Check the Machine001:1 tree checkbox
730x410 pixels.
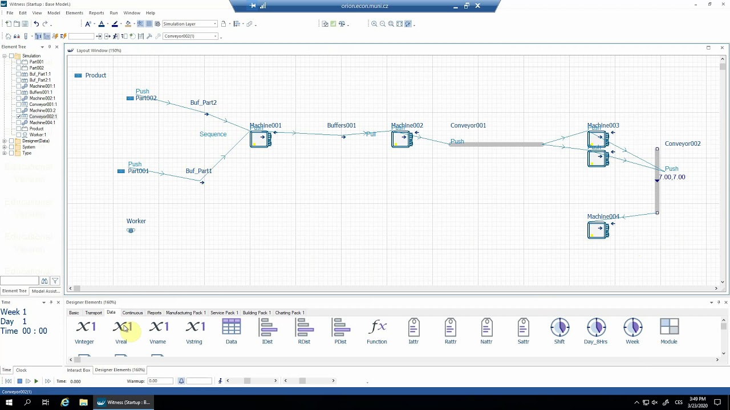point(18,87)
